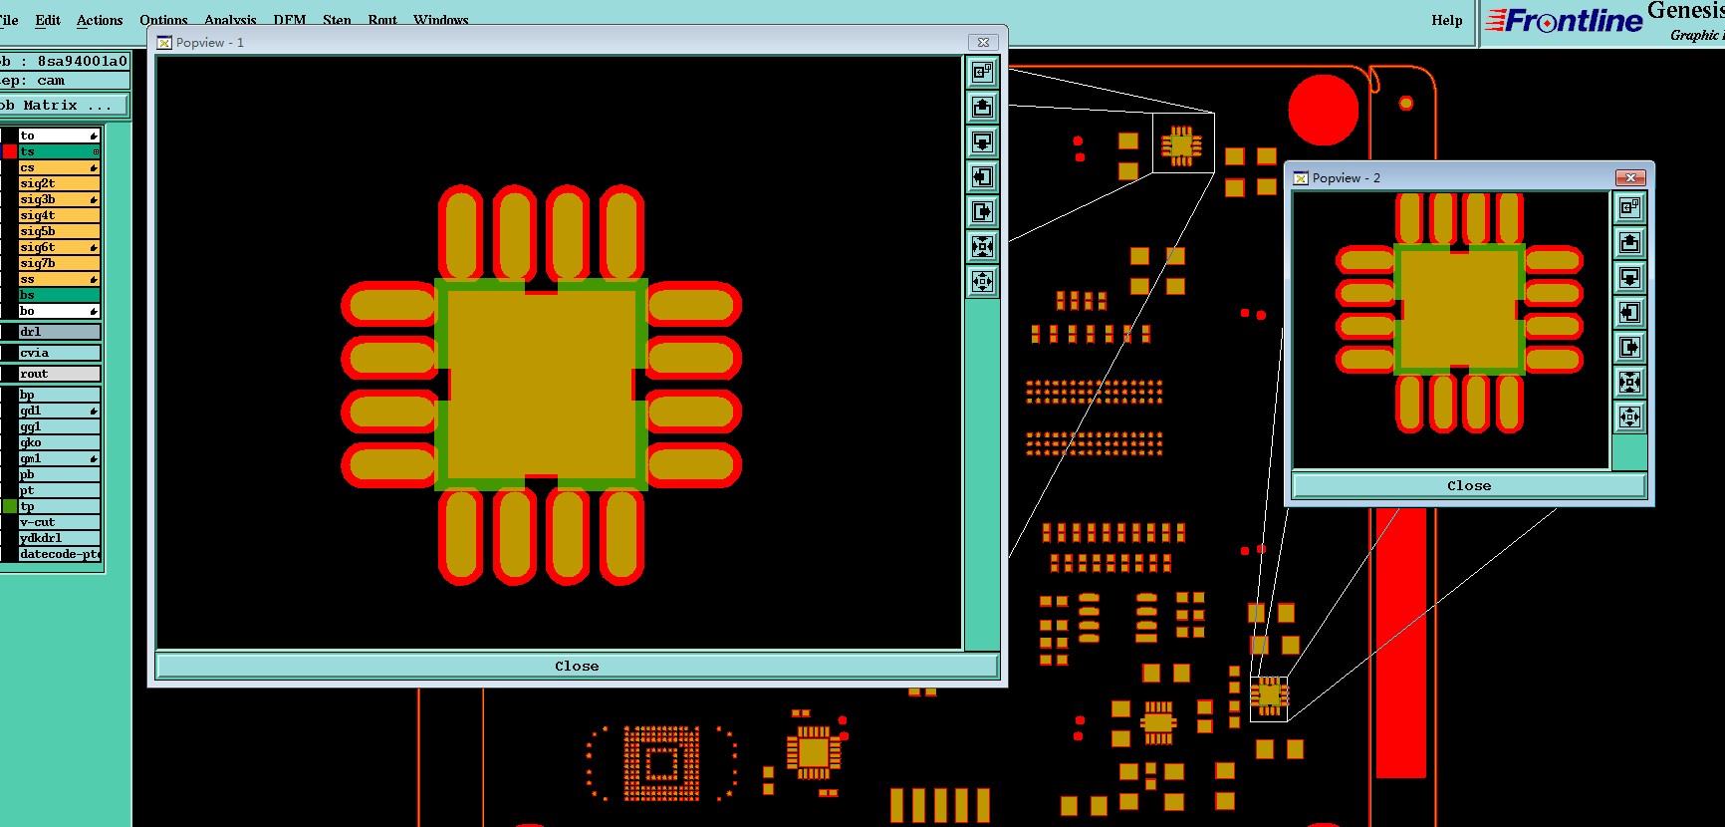The width and height of the screenshot is (1725, 827).
Task: Select the sig7b layer row
Action: click(60, 263)
